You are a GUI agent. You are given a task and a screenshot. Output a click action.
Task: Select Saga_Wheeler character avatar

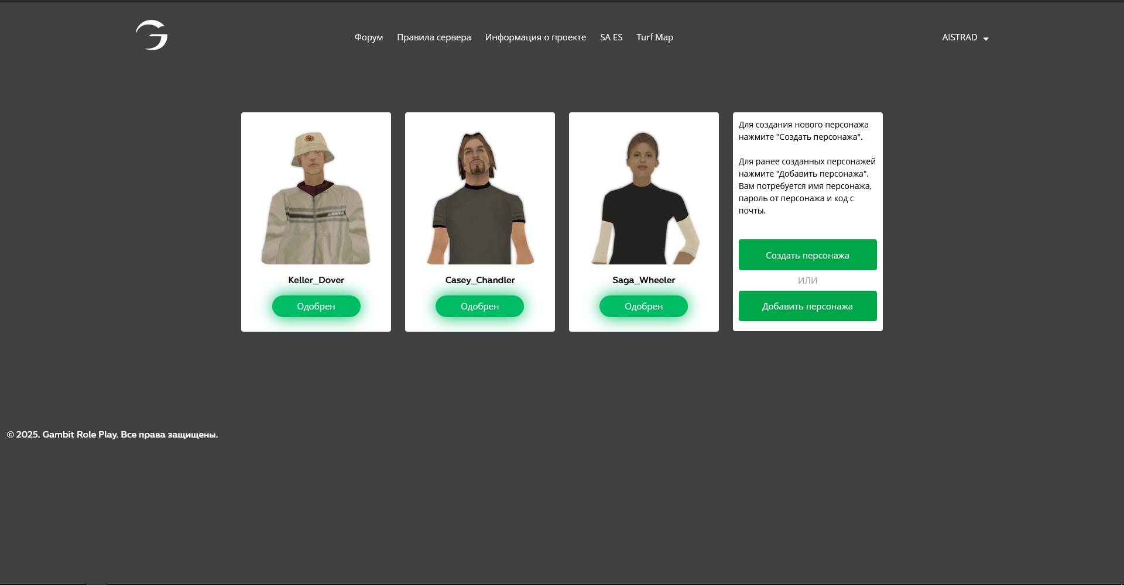pyautogui.click(x=644, y=198)
